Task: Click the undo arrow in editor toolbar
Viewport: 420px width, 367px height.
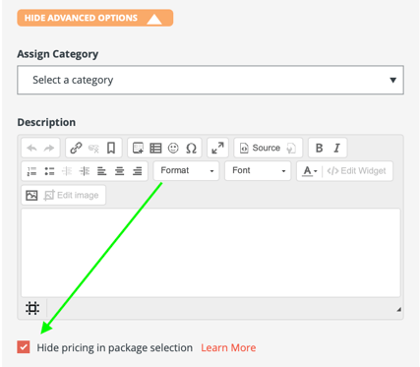Action: tap(31, 149)
